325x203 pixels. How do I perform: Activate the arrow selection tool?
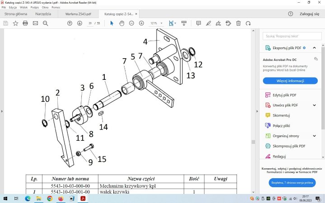pyautogui.click(x=112, y=23)
